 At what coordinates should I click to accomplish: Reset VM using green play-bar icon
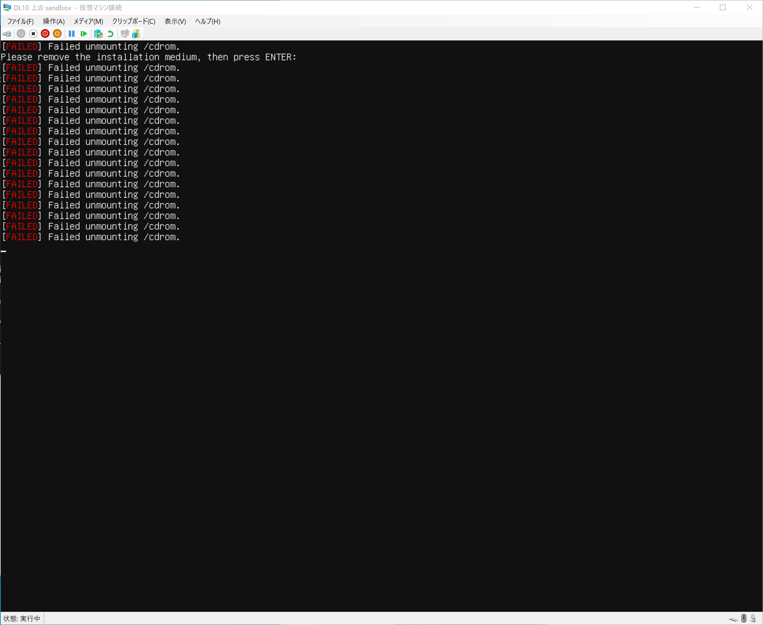click(84, 34)
